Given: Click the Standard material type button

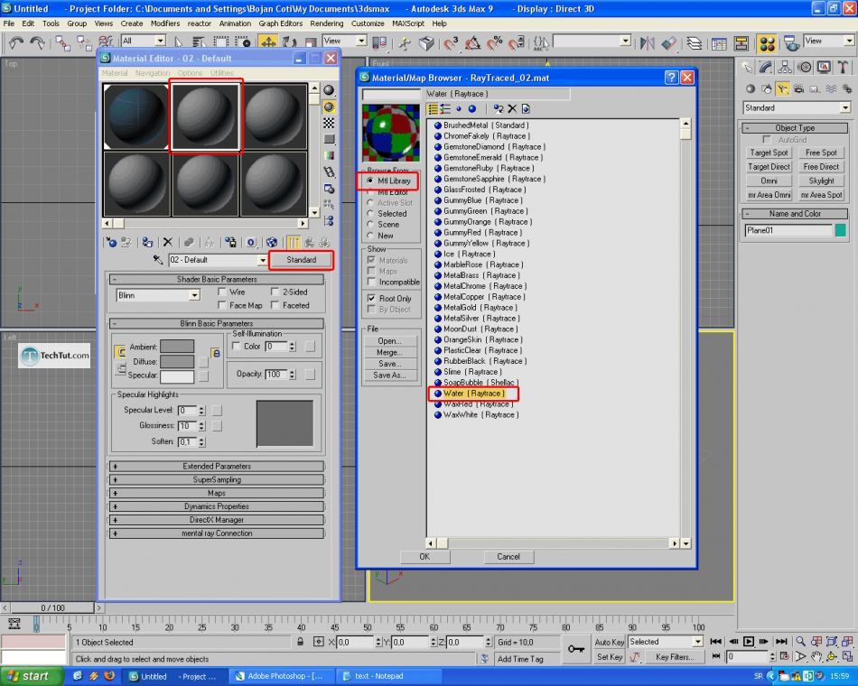Looking at the screenshot, I should [301, 260].
